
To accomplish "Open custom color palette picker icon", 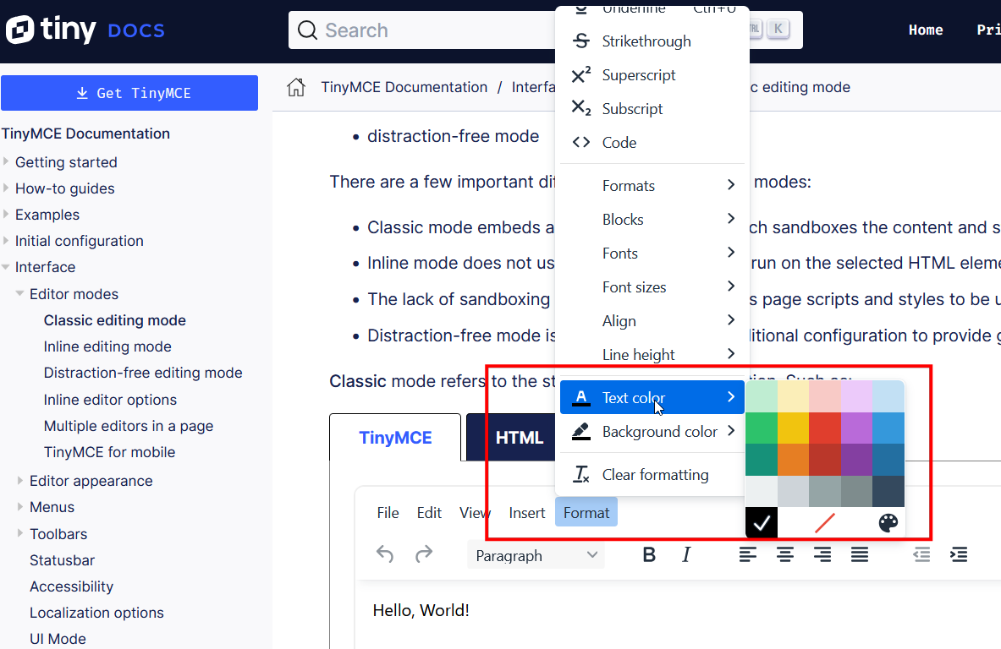I will point(888,523).
